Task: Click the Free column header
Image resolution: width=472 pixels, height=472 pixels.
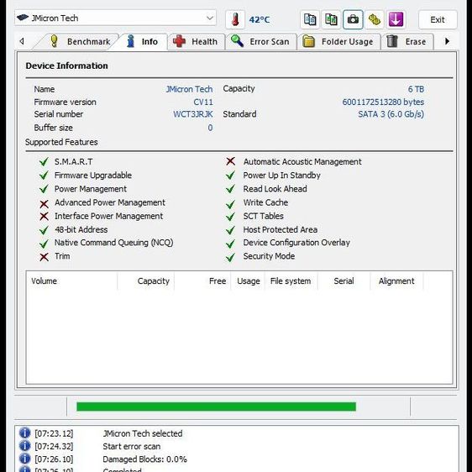Action: tap(202, 281)
